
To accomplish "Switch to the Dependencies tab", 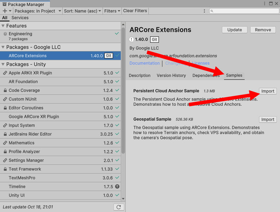I will tap(206, 76).
